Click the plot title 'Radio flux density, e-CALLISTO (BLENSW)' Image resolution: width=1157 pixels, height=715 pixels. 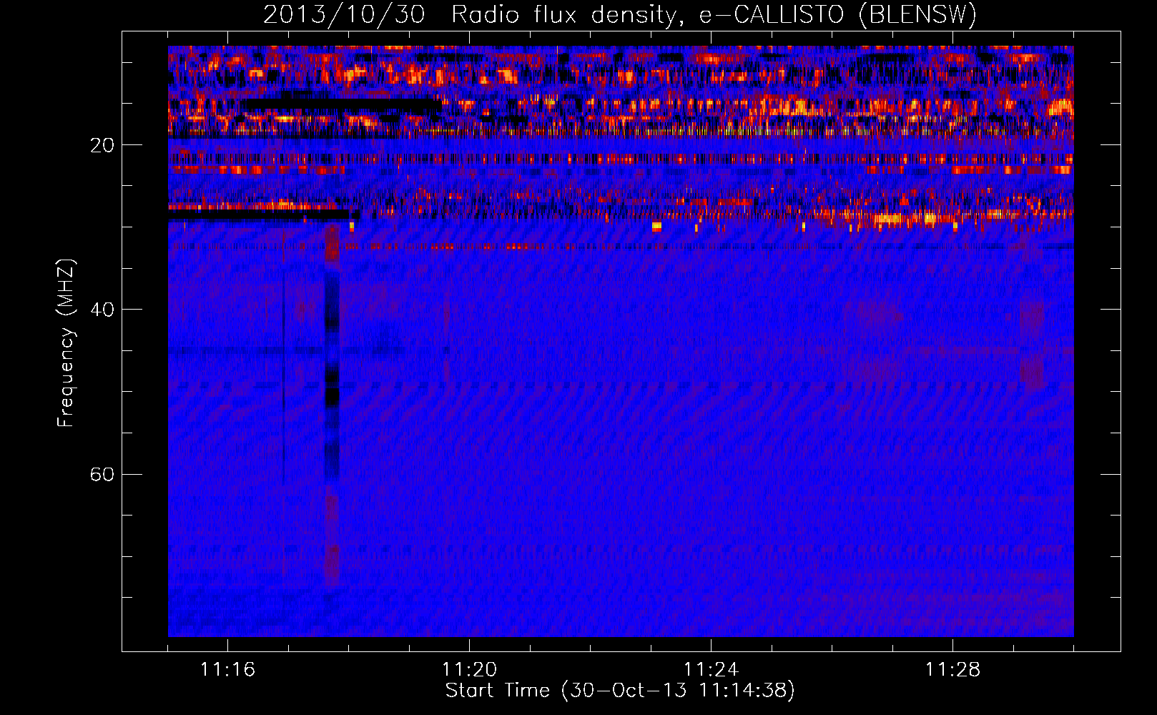[x=714, y=14]
